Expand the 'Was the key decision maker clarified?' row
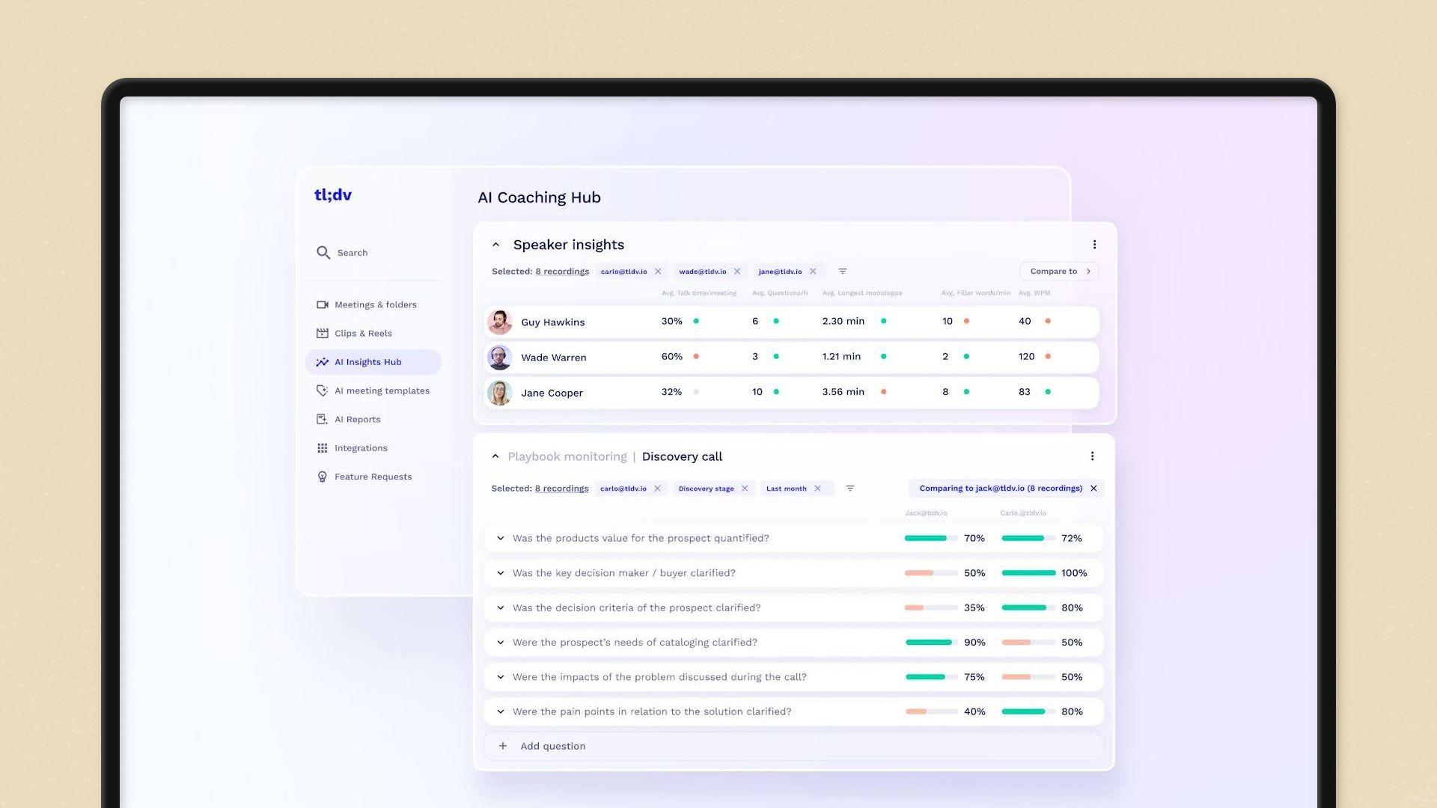The width and height of the screenshot is (1437, 808). [502, 572]
